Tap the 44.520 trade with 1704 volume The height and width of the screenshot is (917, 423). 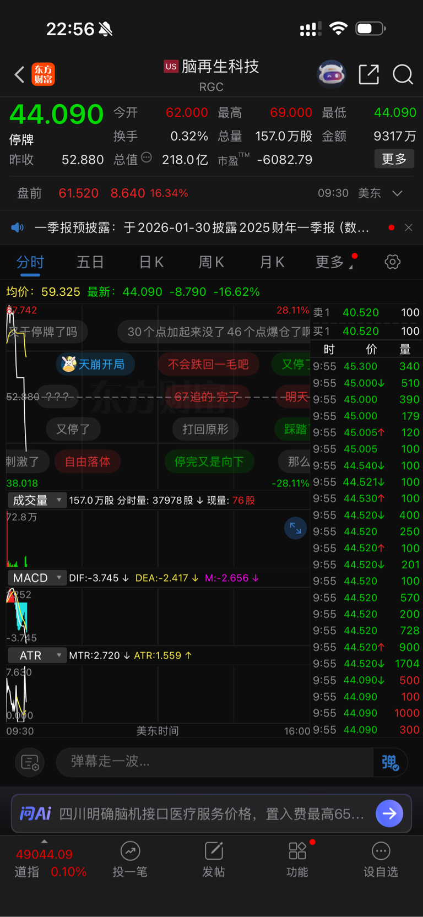coord(366,664)
